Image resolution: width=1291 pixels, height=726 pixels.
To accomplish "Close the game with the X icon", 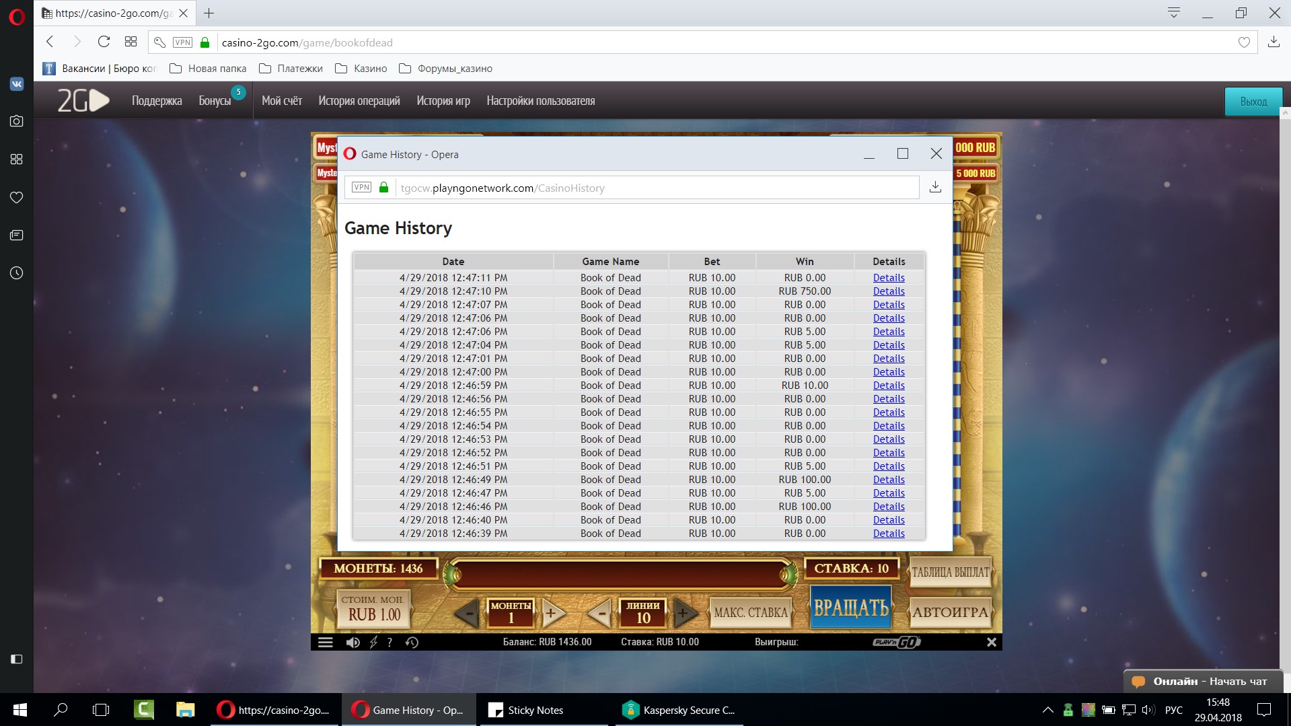I will click(992, 642).
